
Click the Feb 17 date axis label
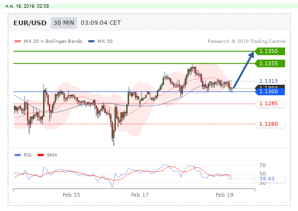point(140,195)
